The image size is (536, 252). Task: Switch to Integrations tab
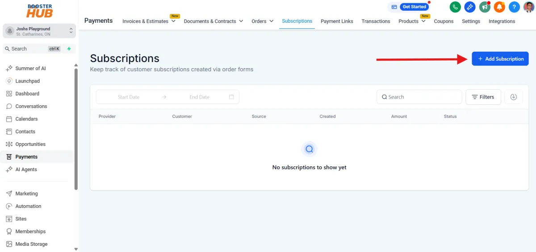coord(502,21)
